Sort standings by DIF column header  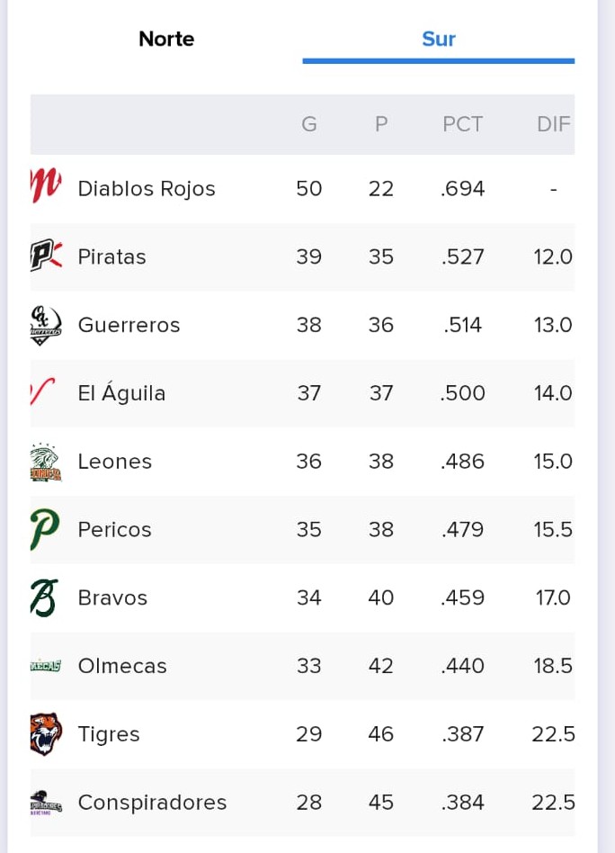[554, 124]
